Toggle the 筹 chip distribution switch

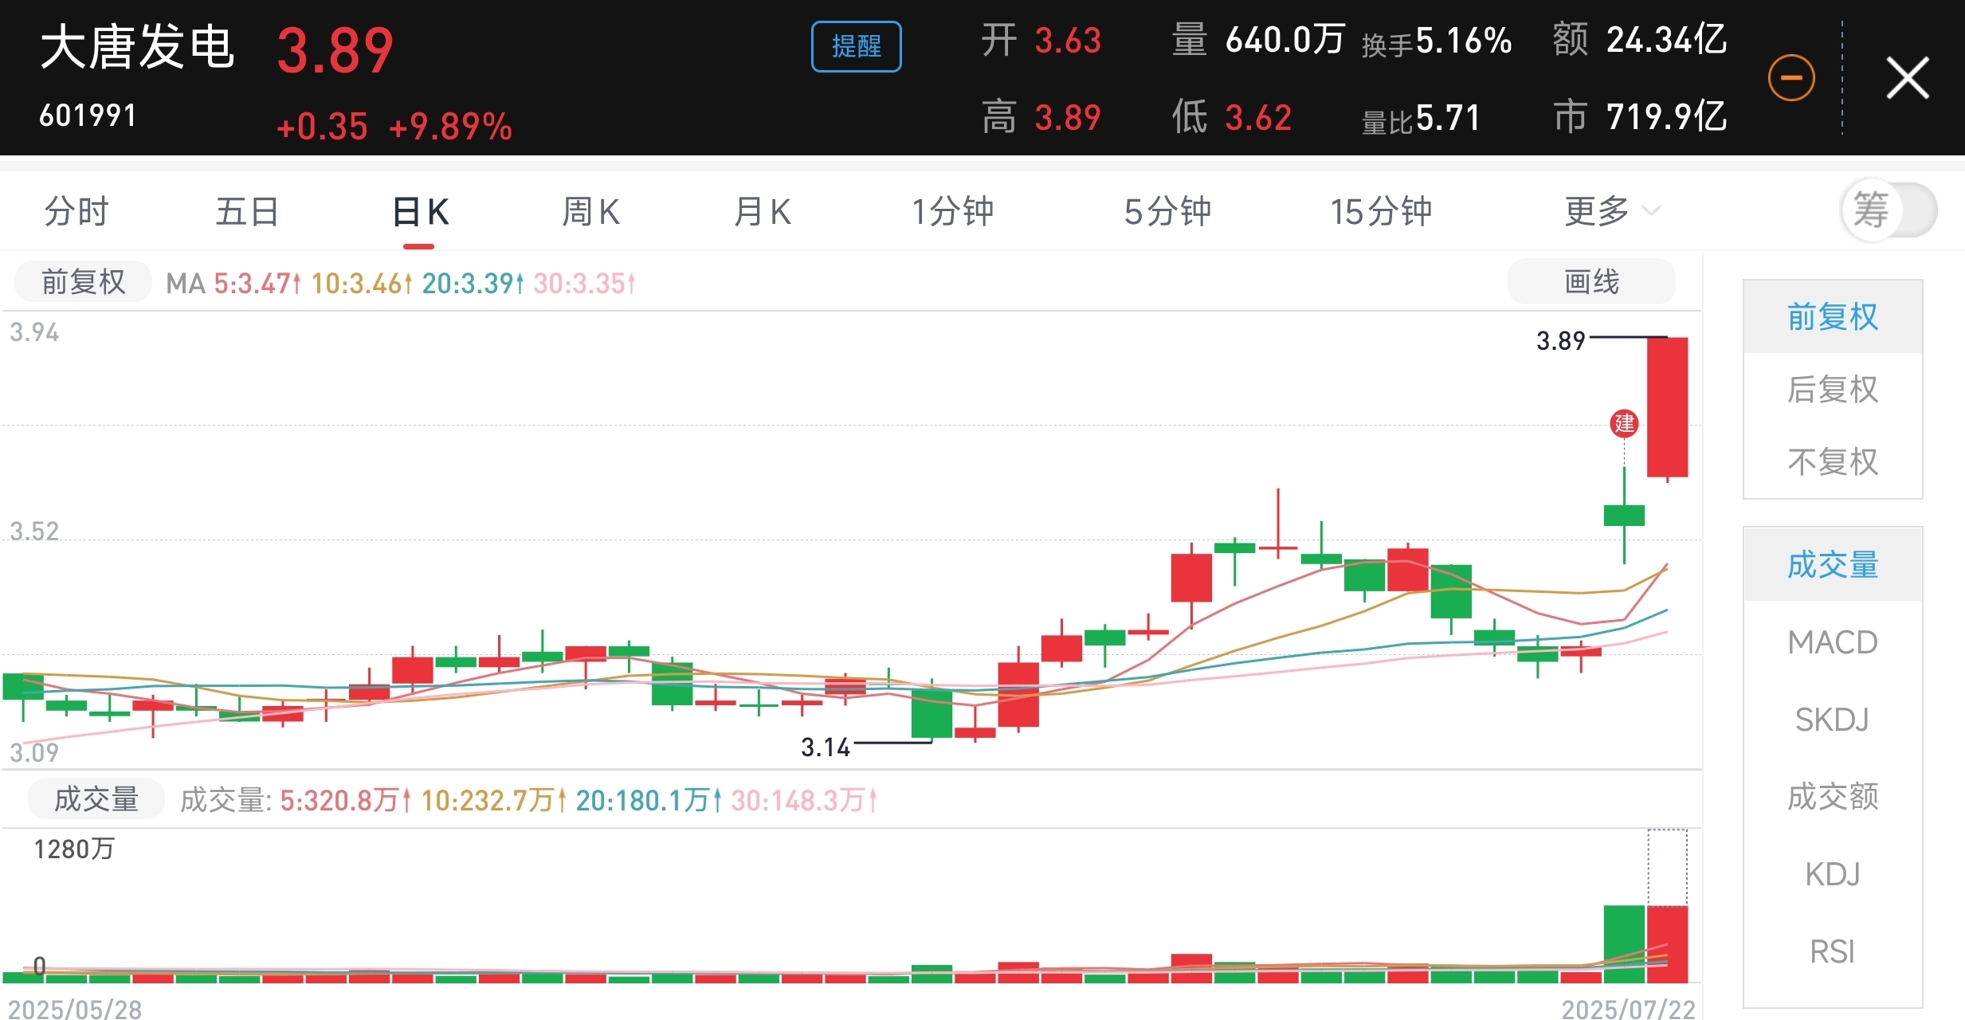1889,210
